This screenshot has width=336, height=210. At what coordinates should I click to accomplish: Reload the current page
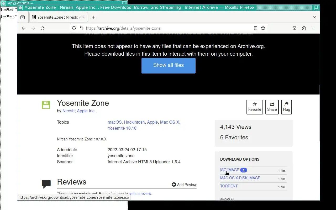click(43, 28)
